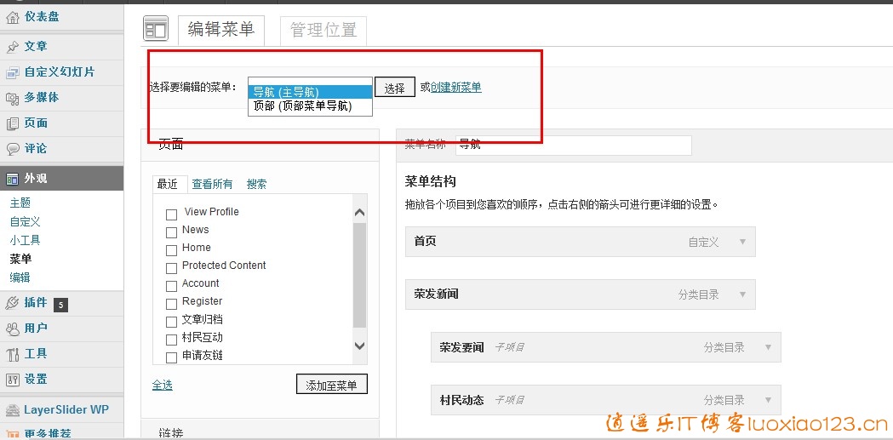The width and height of the screenshot is (893, 440).
Task: Expand the 荣发要闻 sub-item settings arrow
Action: coord(768,347)
